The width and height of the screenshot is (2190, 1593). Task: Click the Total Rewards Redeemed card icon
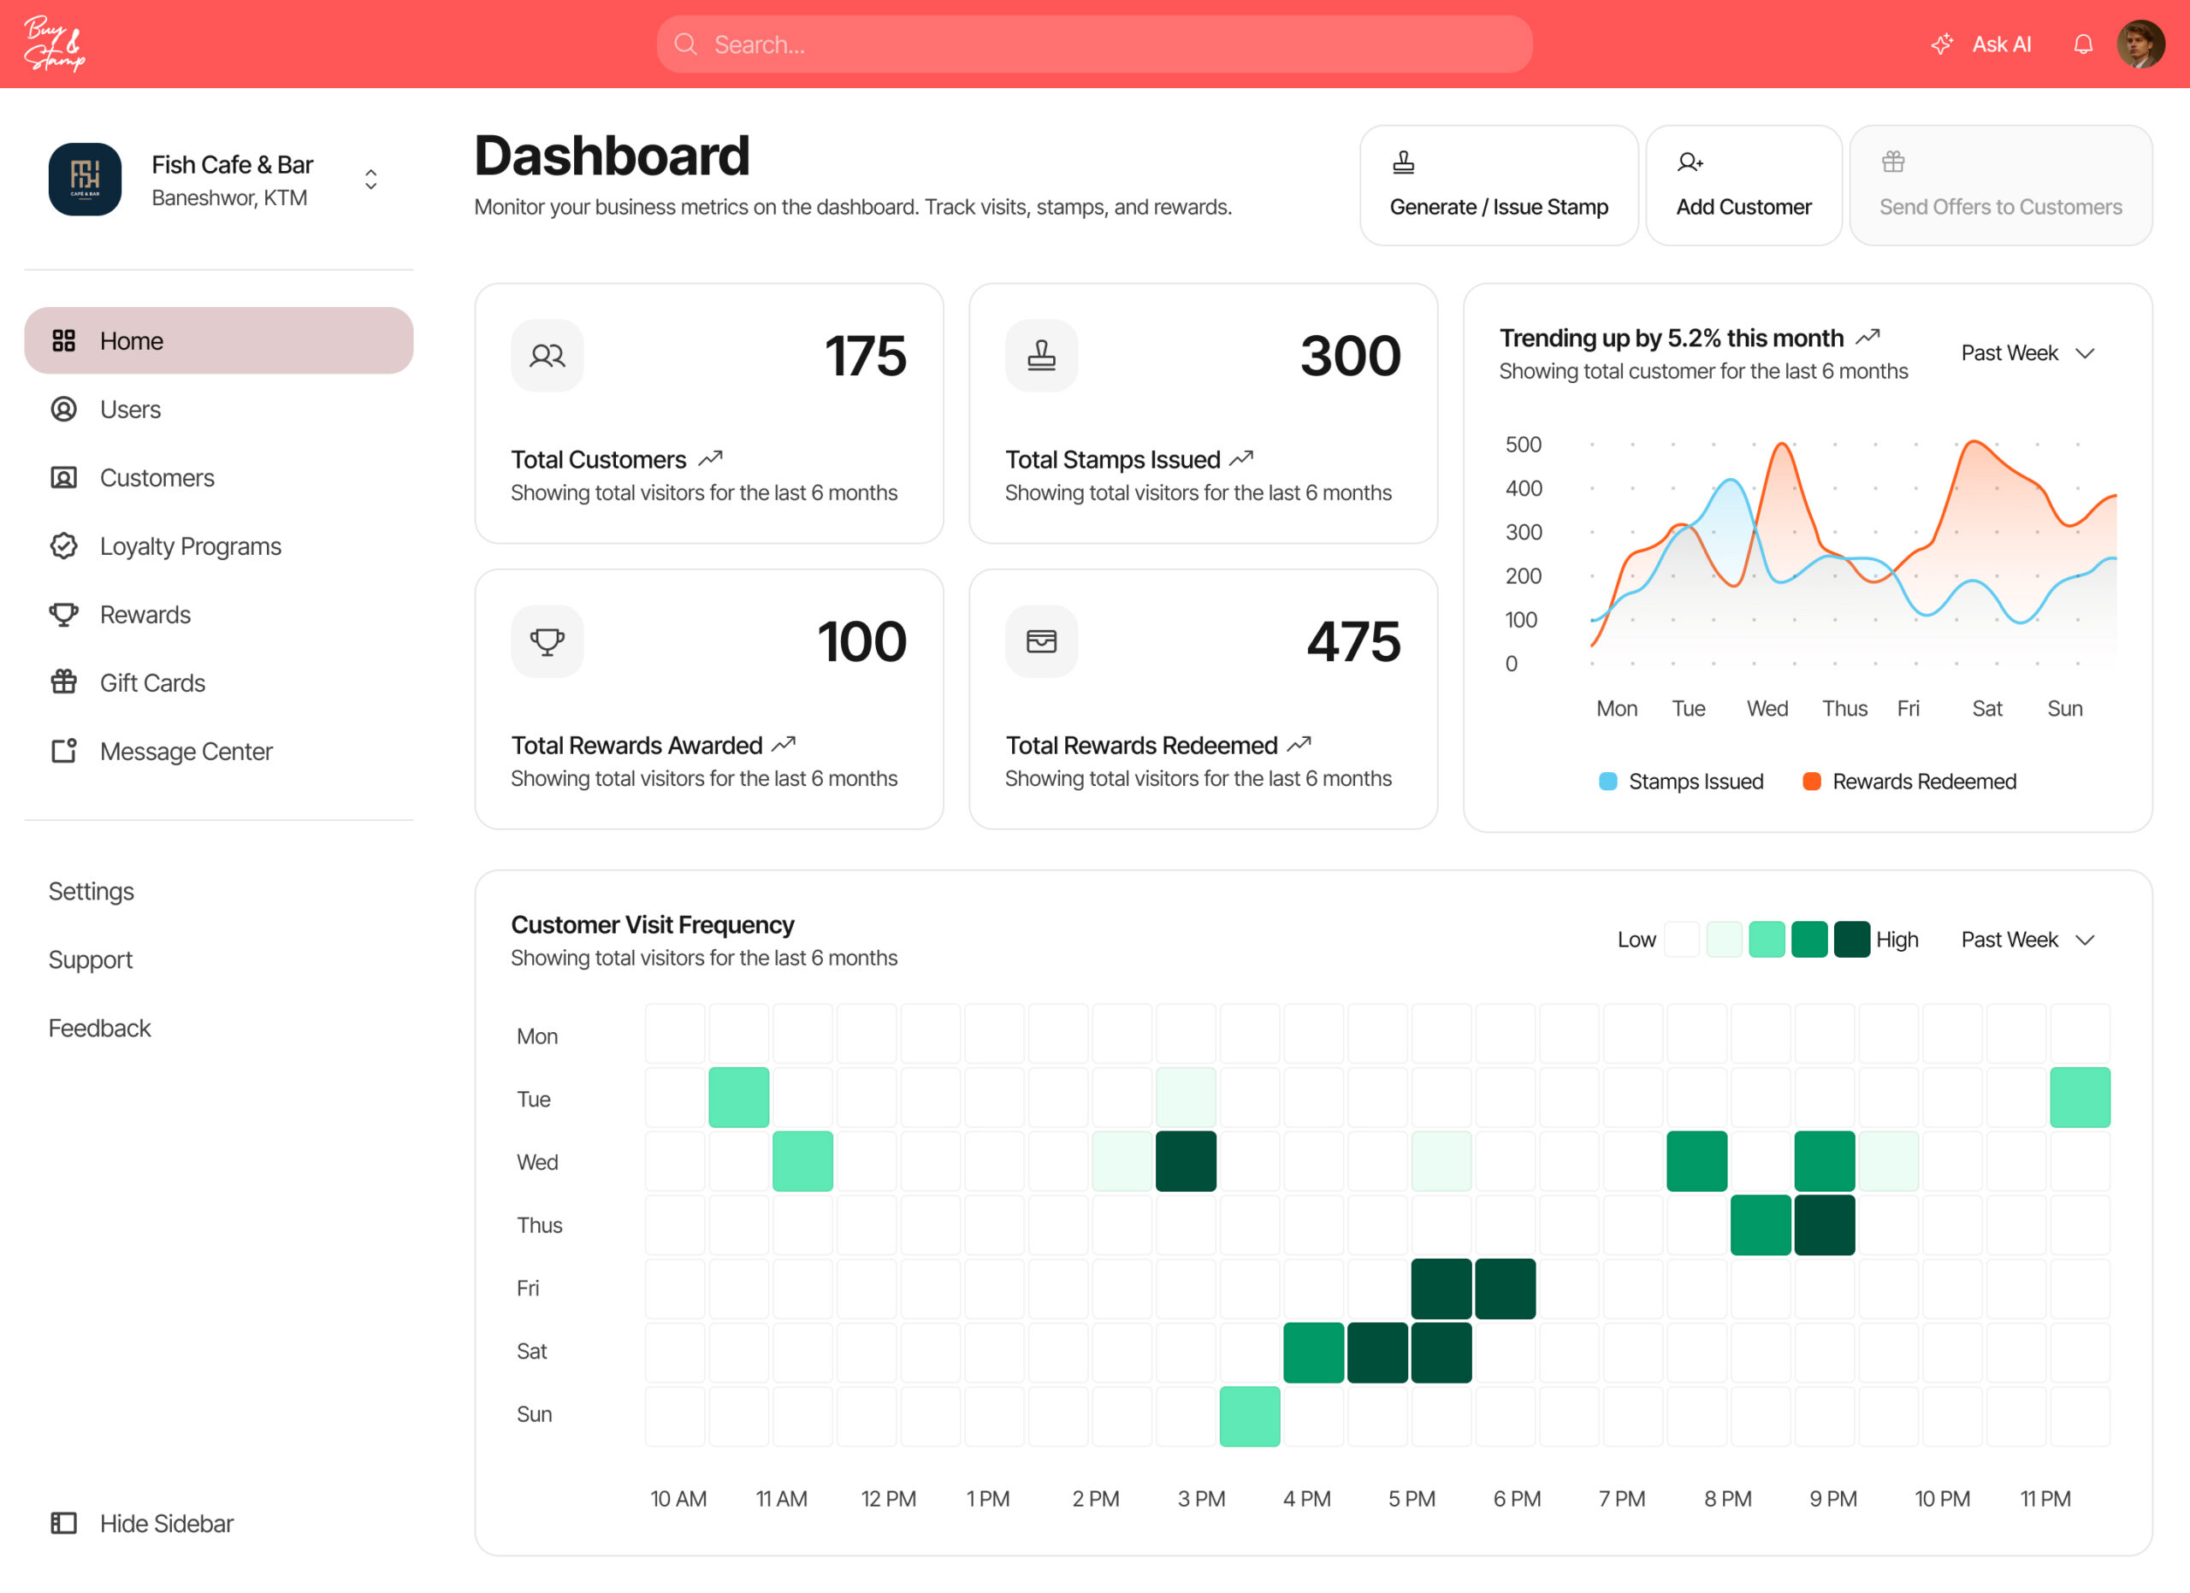click(1041, 641)
